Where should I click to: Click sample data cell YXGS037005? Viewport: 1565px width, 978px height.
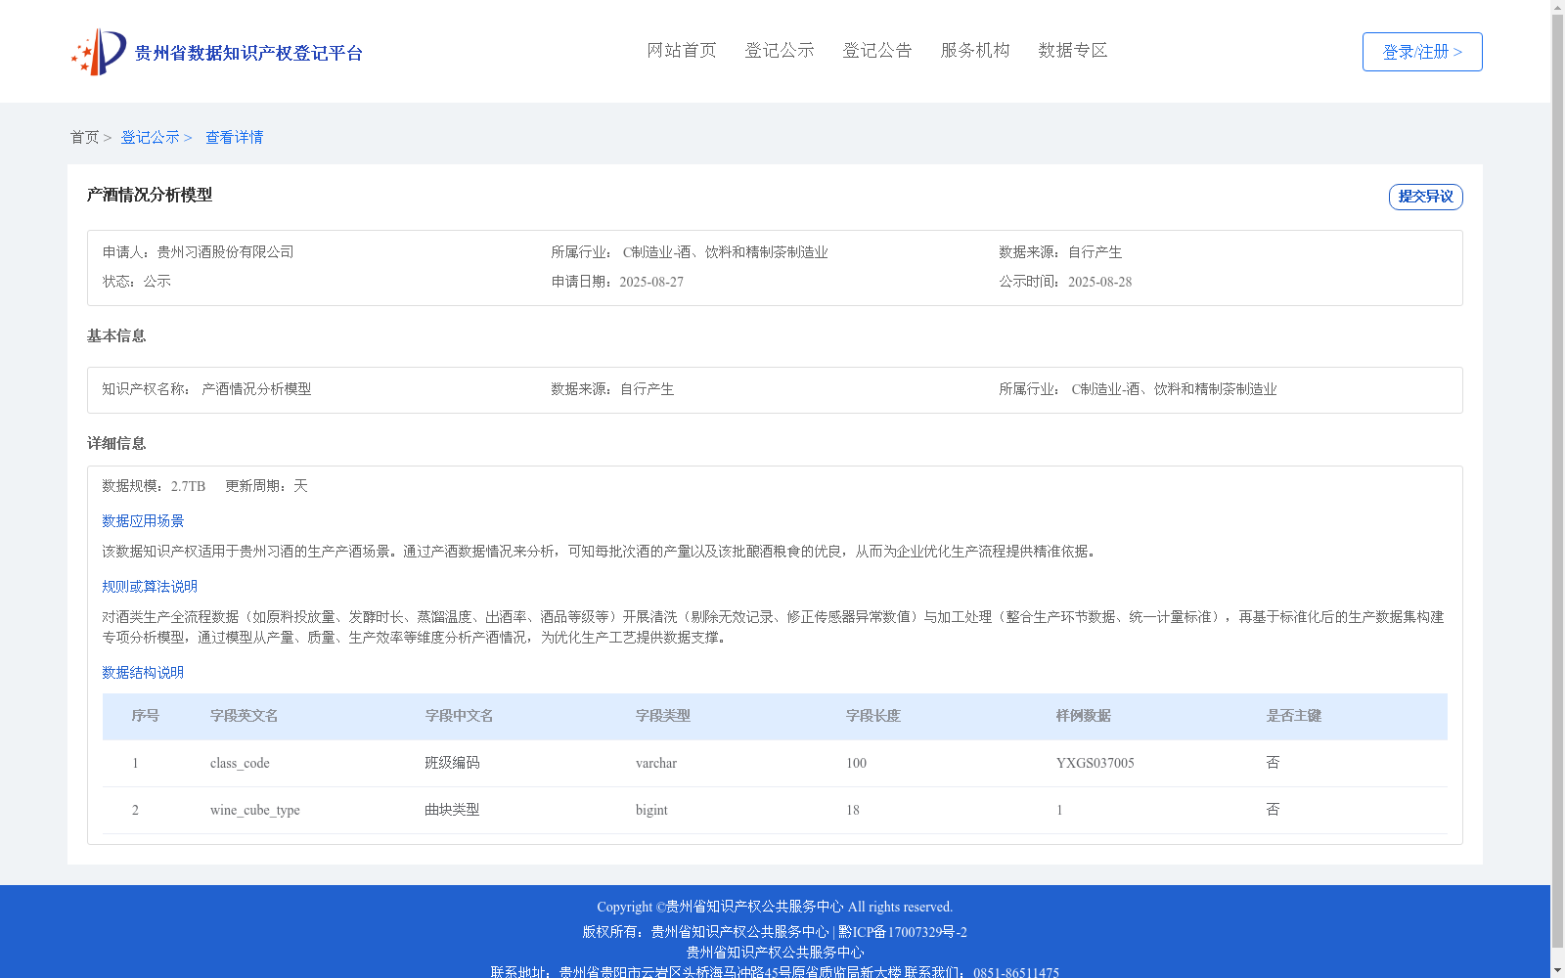pyautogui.click(x=1095, y=763)
